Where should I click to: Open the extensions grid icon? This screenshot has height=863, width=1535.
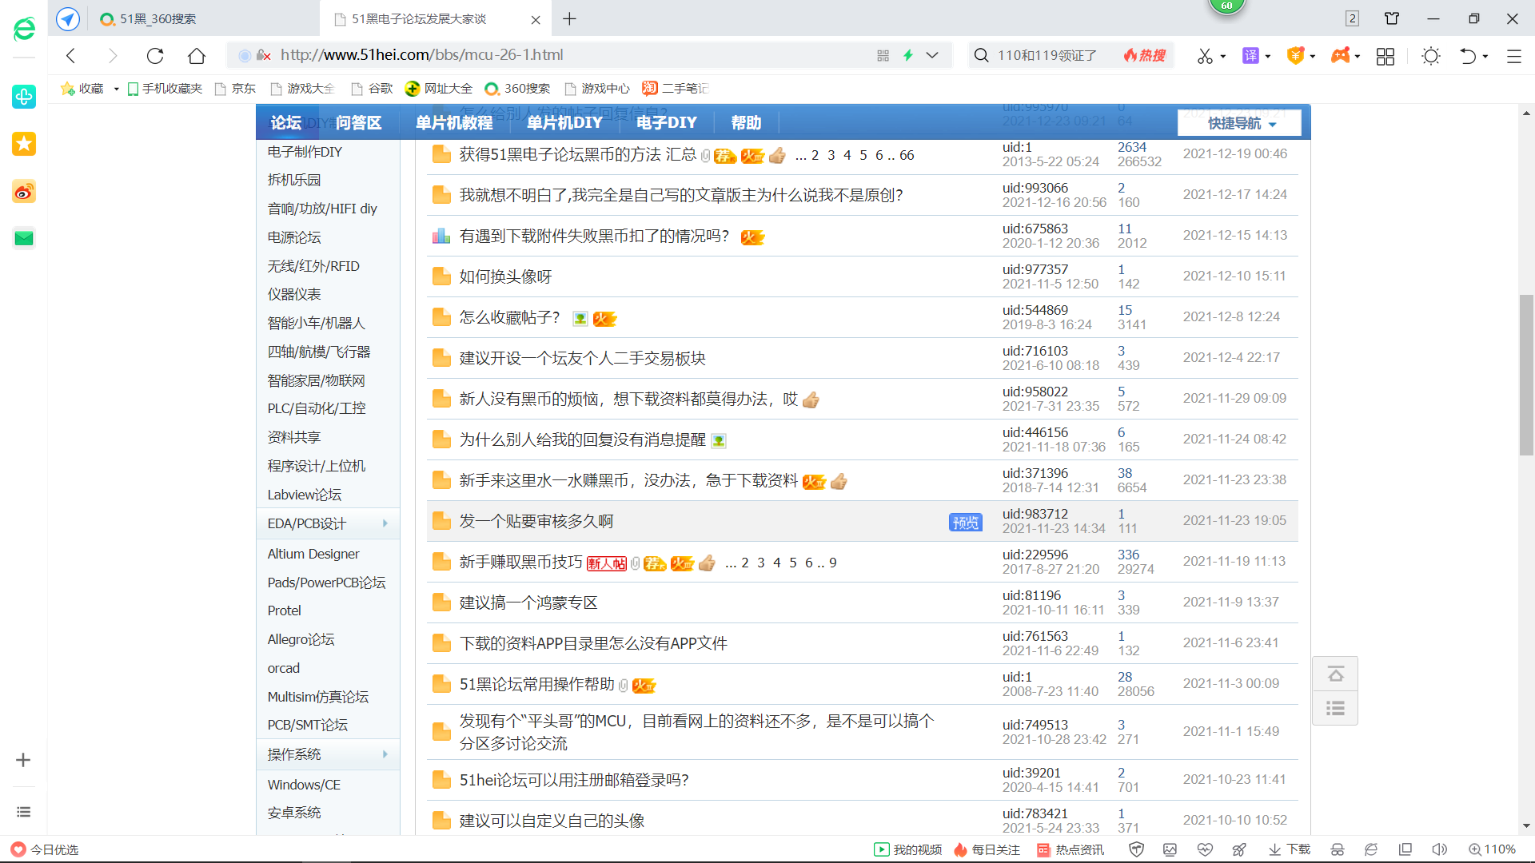(1385, 56)
